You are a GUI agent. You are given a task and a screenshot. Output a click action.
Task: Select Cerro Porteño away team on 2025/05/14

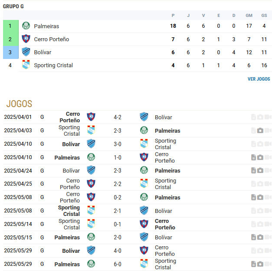click(165, 224)
